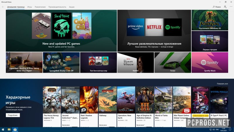Open the Candy Crush Soda cover
Screen dimensions: 234x132
[x=82, y=26]
